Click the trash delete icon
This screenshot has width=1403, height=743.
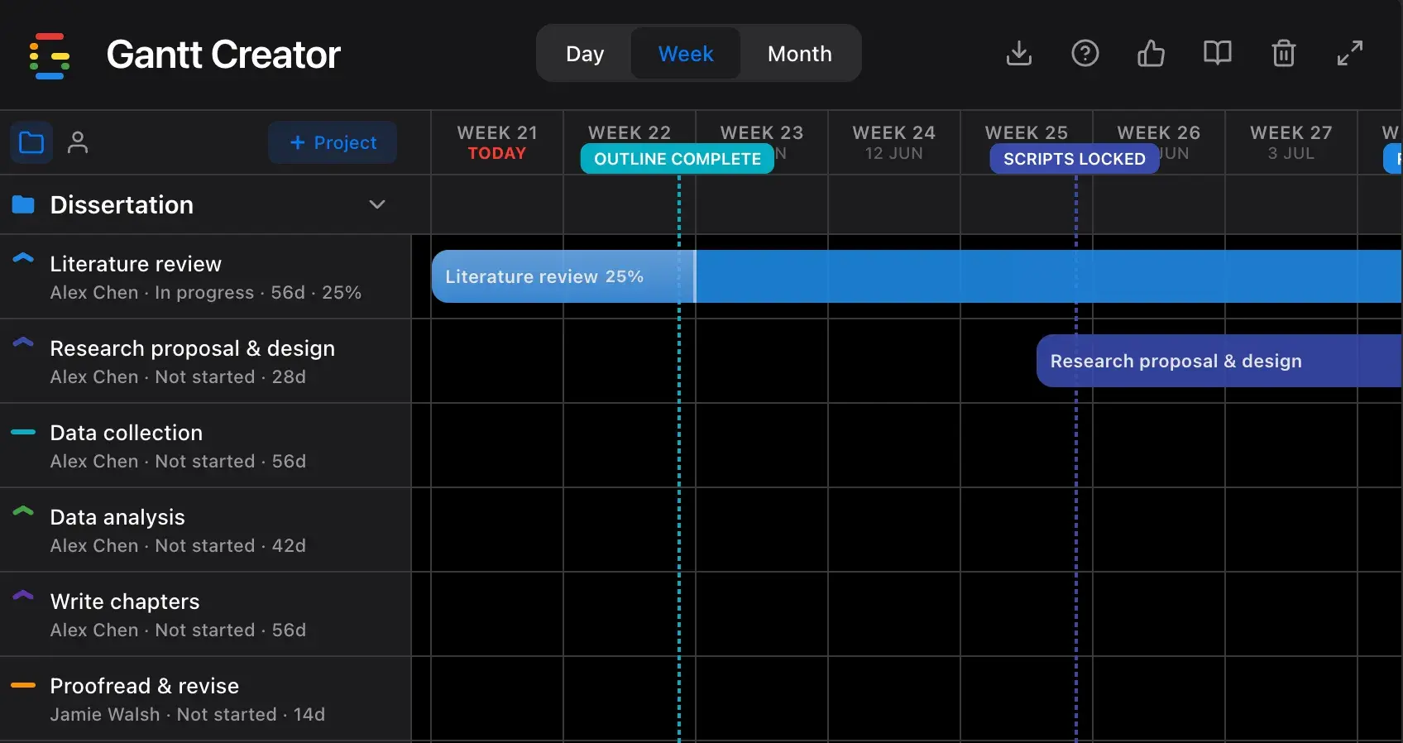(1284, 54)
